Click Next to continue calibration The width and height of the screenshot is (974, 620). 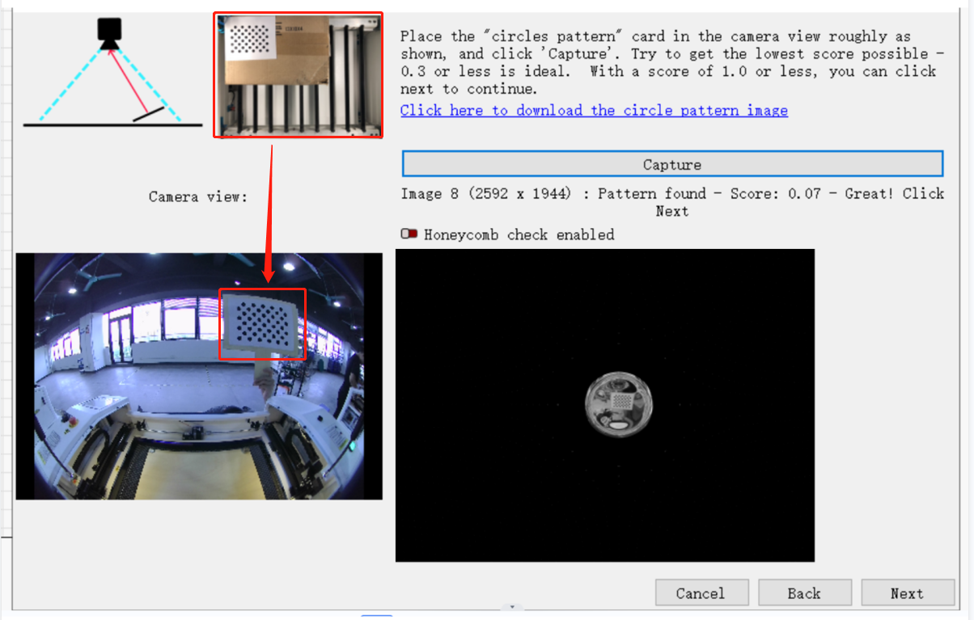tap(907, 593)
